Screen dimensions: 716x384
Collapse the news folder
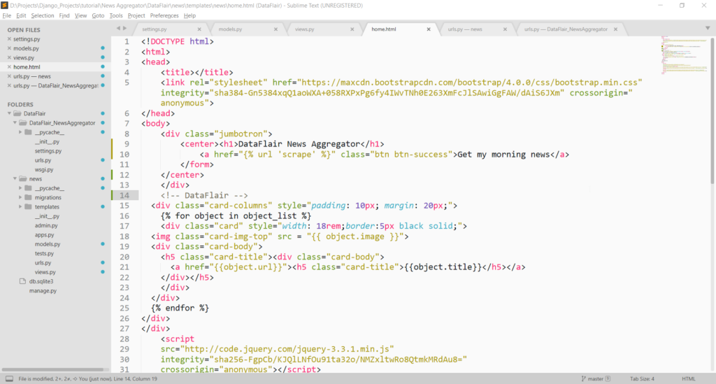click(x=15, y=179)
